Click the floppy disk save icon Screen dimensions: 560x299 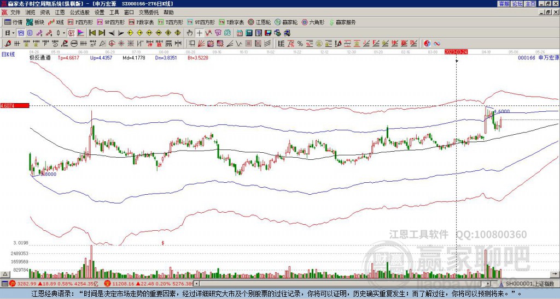click(x=268, y=33)
